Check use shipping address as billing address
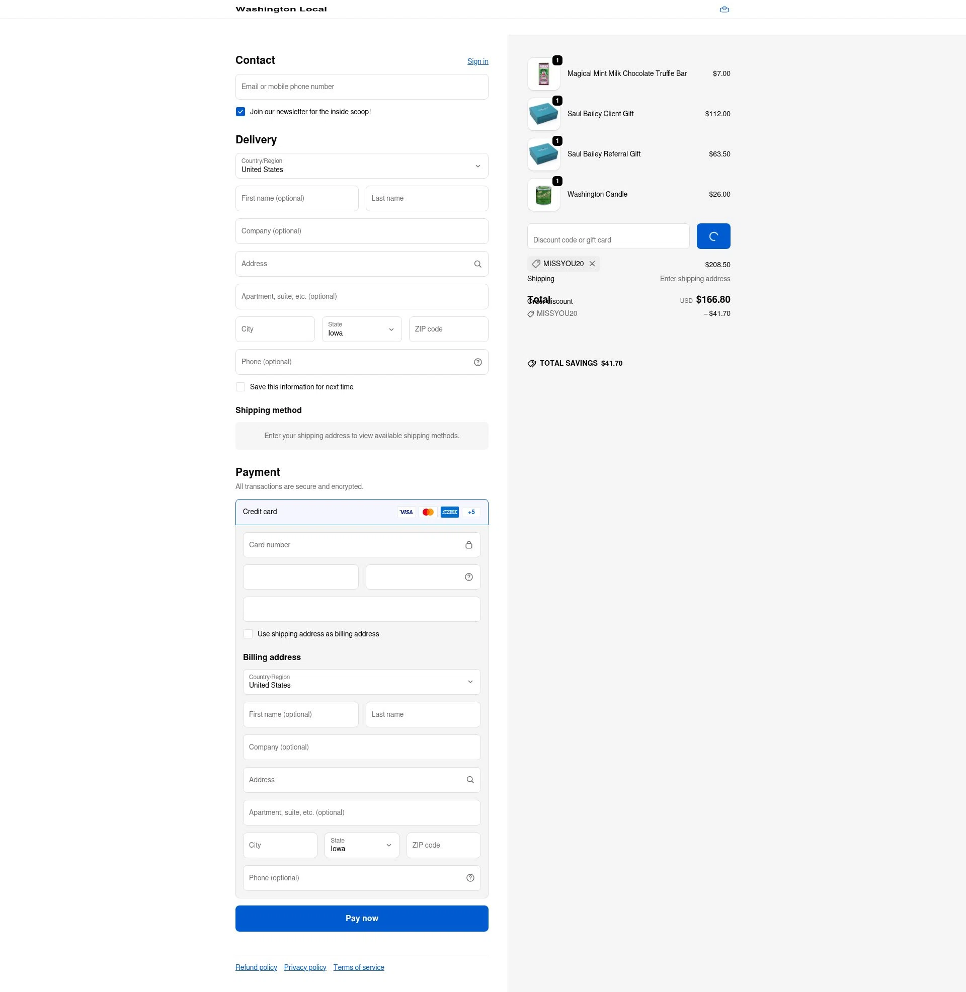 248,633
